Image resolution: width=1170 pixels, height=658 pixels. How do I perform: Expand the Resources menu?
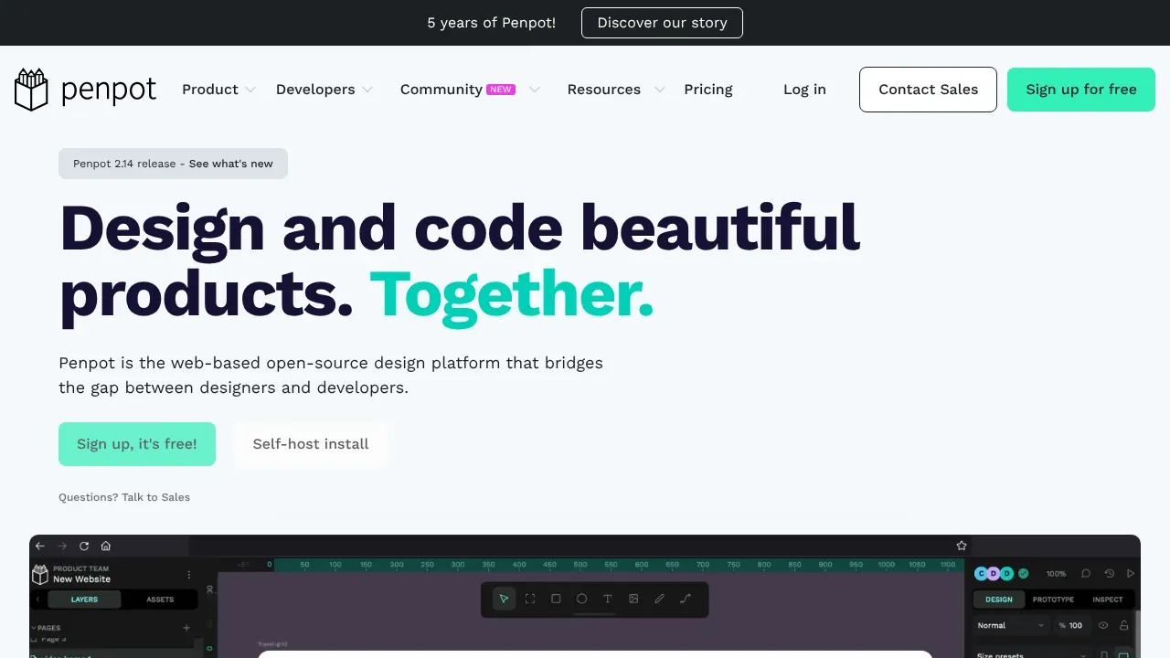[616, 90]
